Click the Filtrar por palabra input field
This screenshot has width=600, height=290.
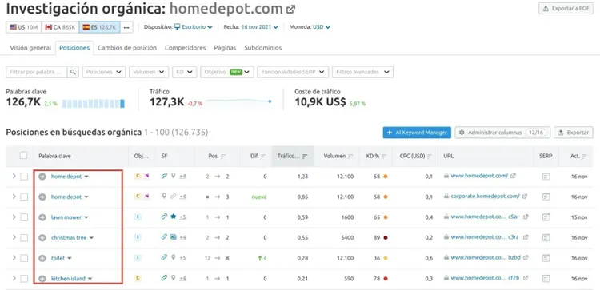click(x=37, y=72)
